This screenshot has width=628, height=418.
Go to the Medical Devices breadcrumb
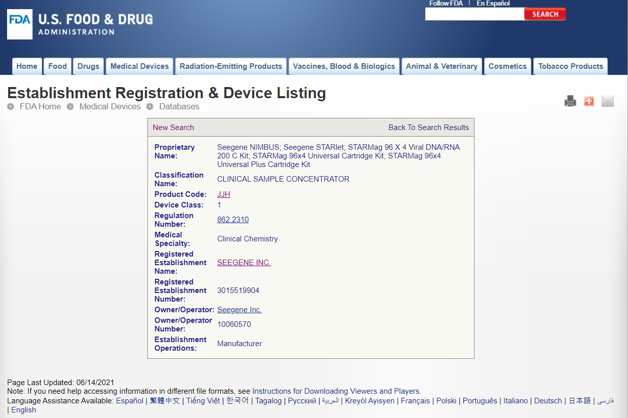[110, 107]
